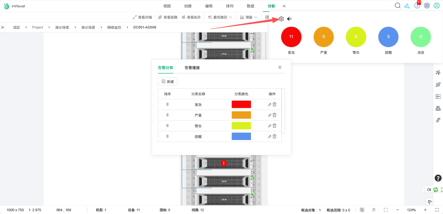Edit the 警告 category with pencil icon
The width and height of the screenshot is (443, 214).
coord(270,126)
